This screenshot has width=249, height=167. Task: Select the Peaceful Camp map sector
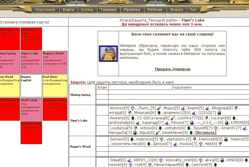coord(31,39)
